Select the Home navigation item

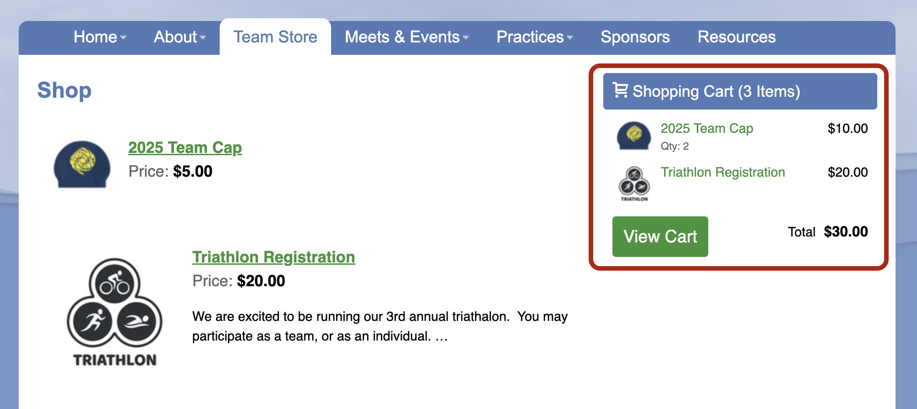[x=95, y=37]
